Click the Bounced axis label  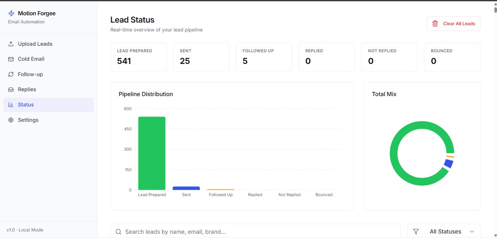(324, 195)
